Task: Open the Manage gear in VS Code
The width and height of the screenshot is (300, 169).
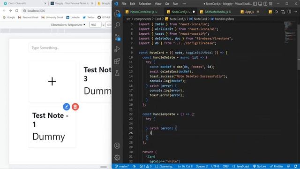Action: [x=117, y=158]
